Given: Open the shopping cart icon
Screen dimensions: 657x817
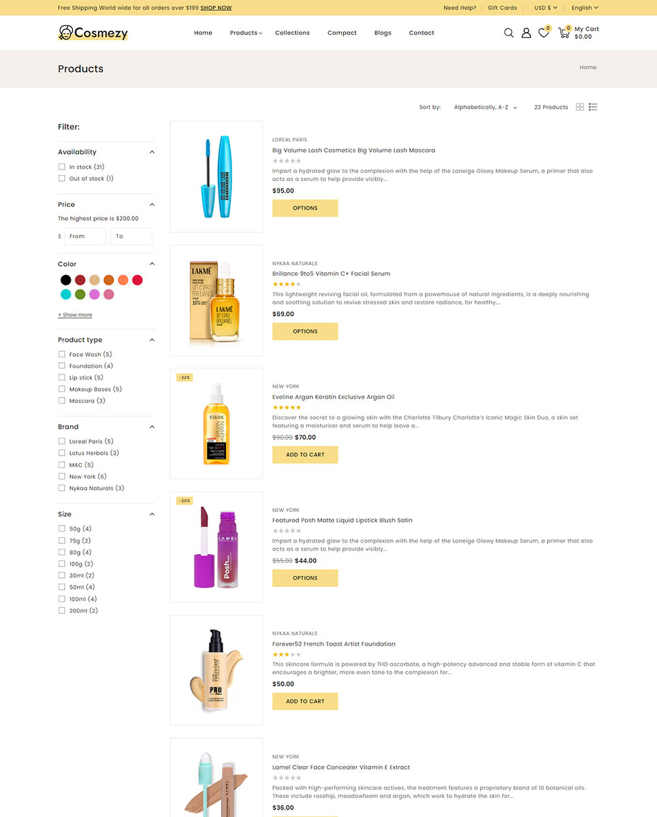Looking at the screenshot, I should (564, 33).
